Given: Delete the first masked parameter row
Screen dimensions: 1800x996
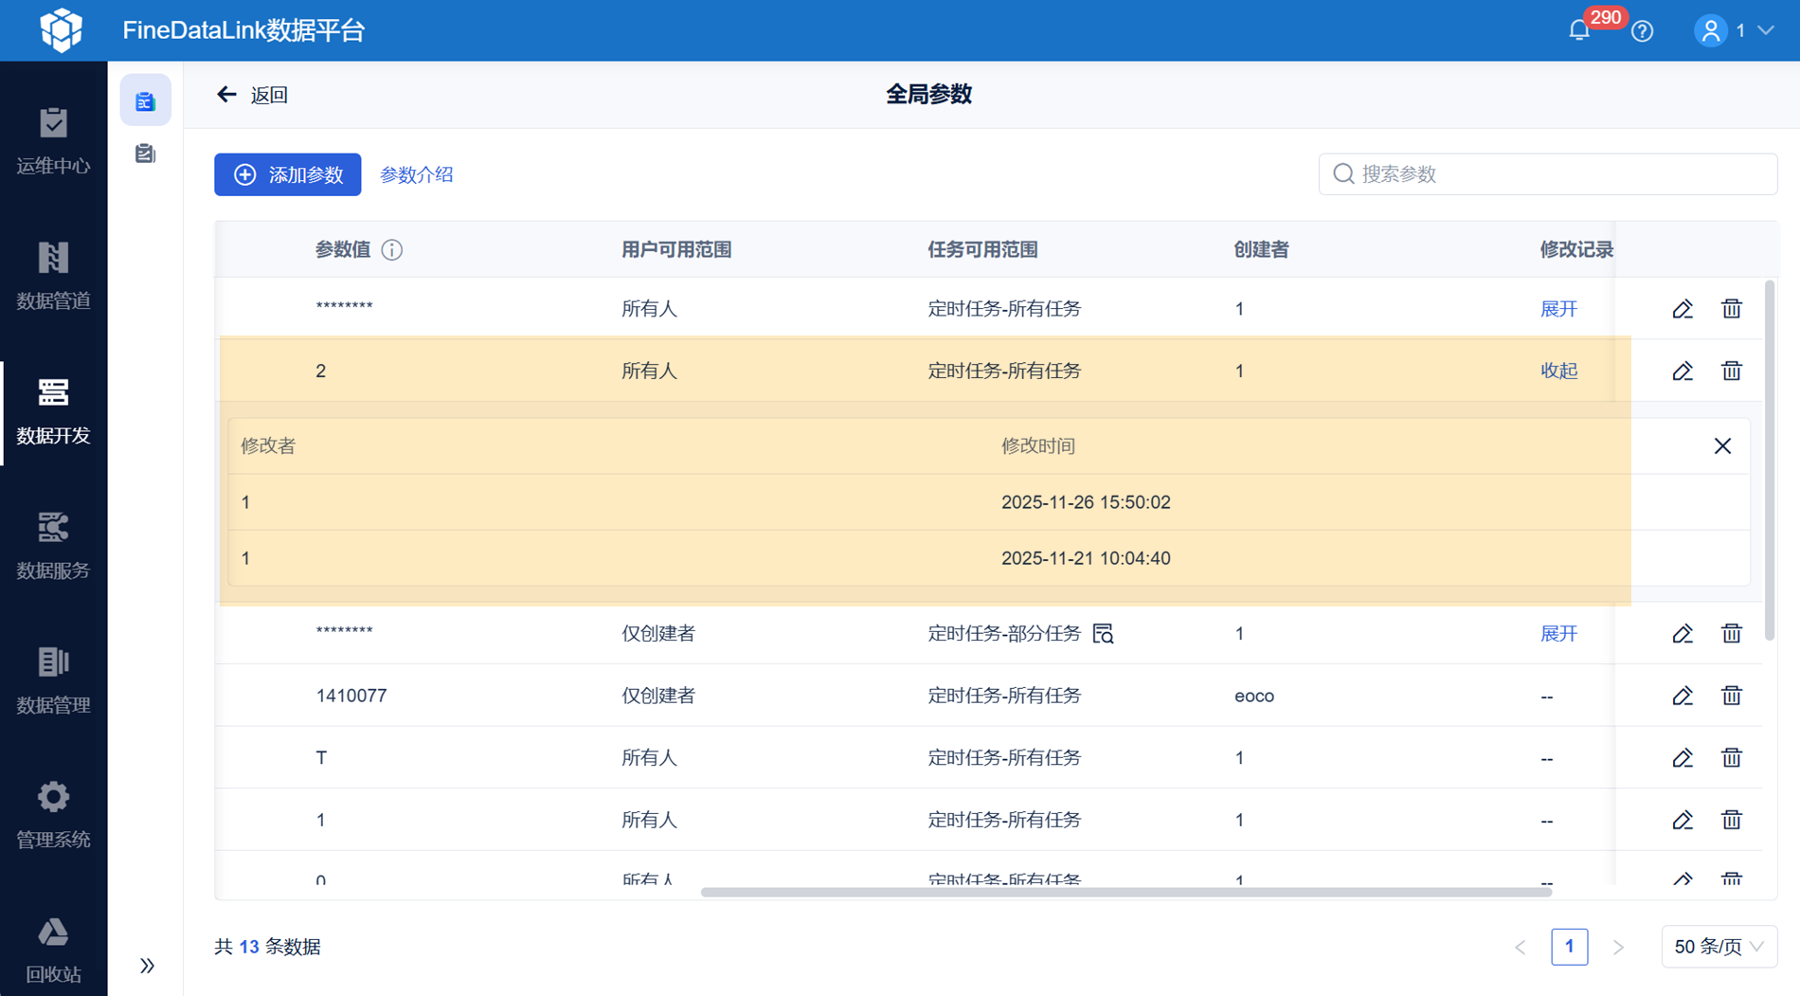Looking at the screenshot, I should [x=1732, y=309].
